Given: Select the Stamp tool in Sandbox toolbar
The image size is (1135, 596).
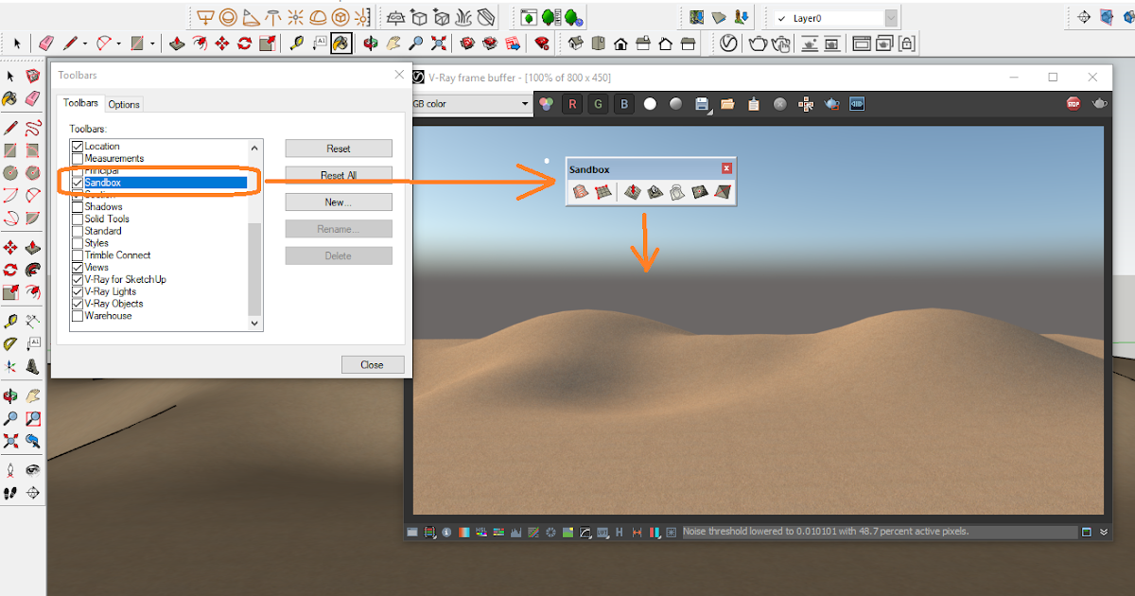Looking at the screenshot, I should [654, 191].
